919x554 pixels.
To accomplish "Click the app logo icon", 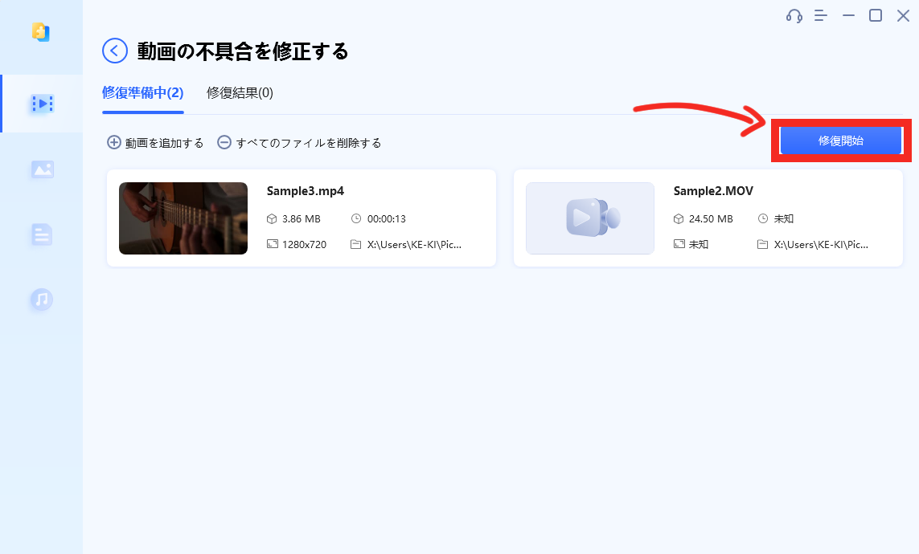I will 41,32.
